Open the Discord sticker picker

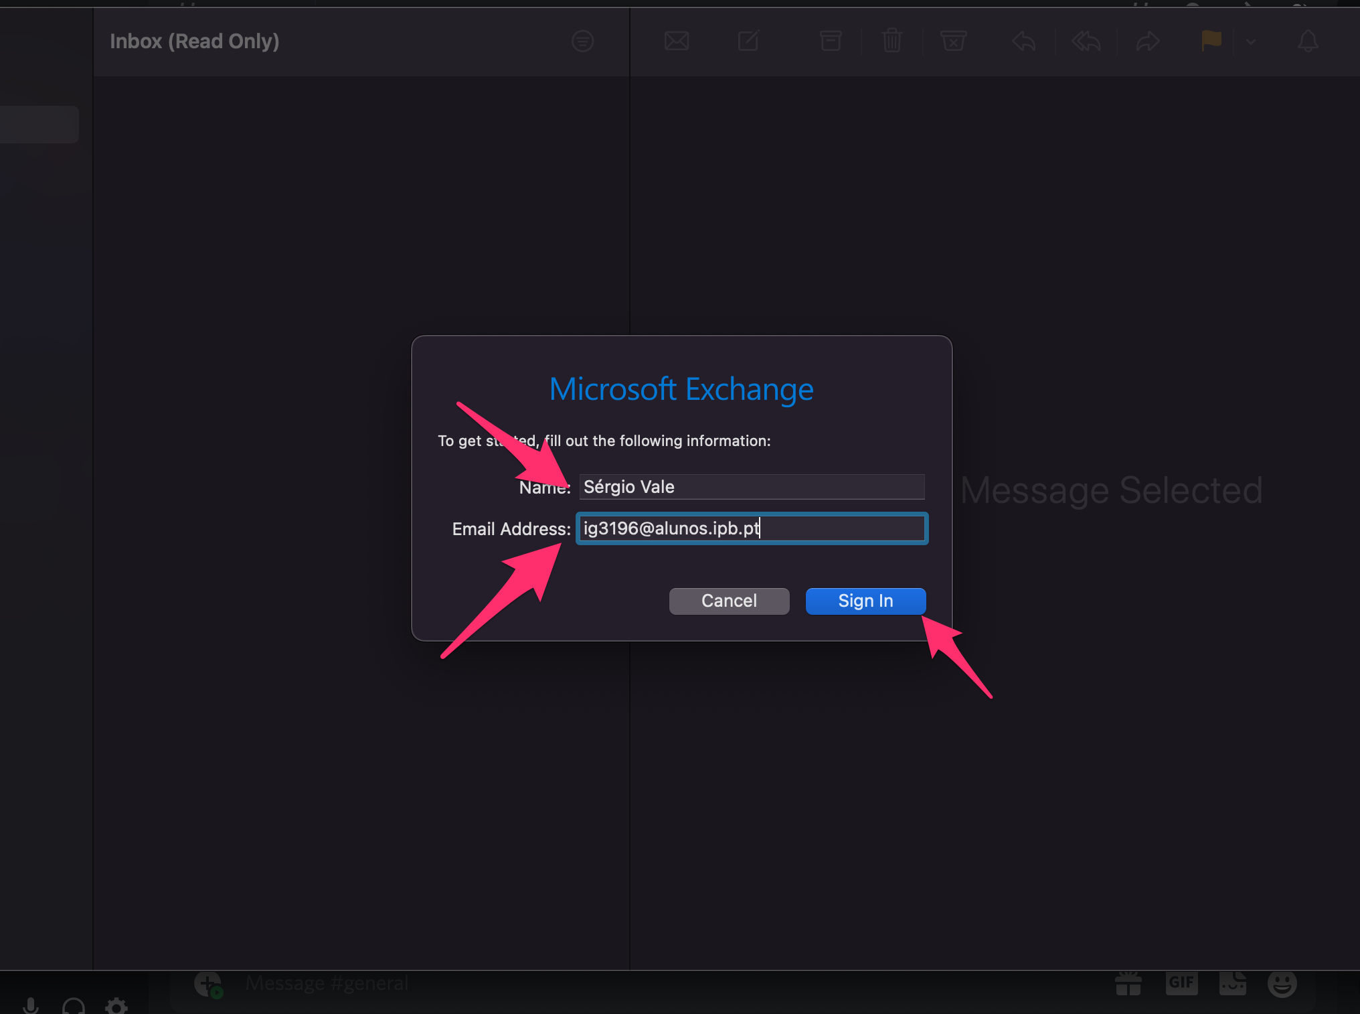1232,983
